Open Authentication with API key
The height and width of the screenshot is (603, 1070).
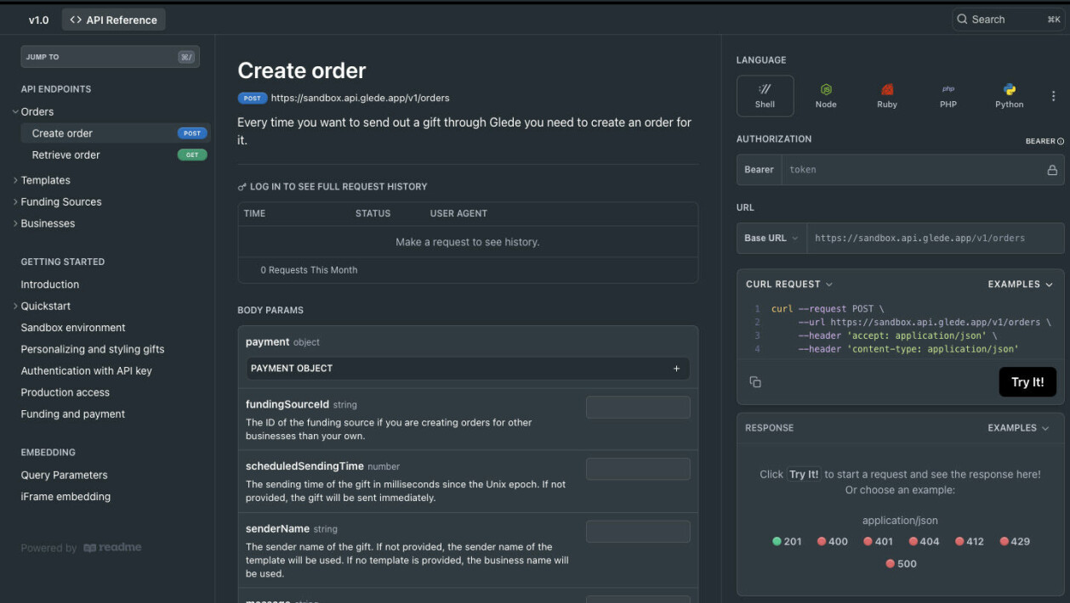[x=87, y=371]
